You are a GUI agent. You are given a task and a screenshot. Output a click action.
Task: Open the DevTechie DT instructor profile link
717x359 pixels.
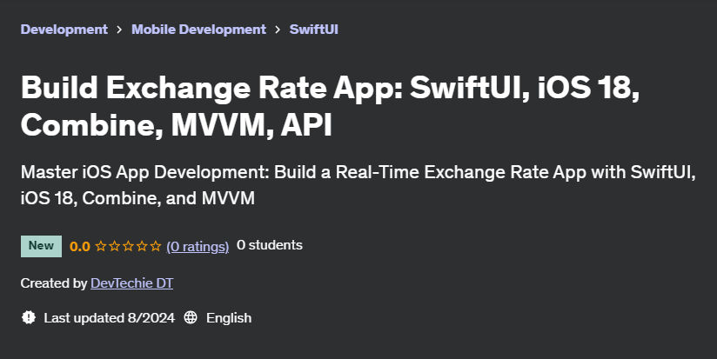pos(131,283)
